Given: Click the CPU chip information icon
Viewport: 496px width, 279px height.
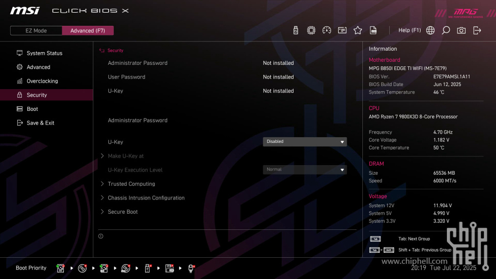Looking at the screenshot, I should tap(311, 30).
